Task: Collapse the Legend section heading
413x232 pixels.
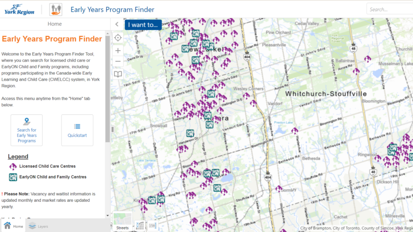Action: pos(18,156)
